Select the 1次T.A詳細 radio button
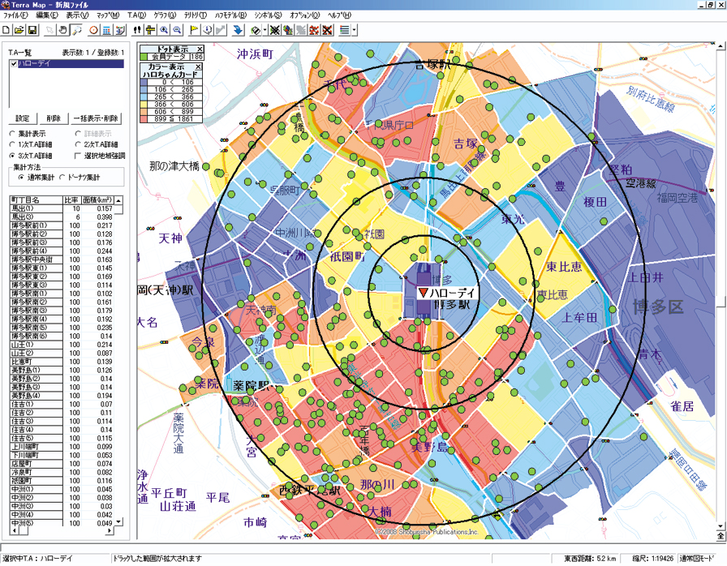The image size is (727, 566). click(x=12, y=144)
